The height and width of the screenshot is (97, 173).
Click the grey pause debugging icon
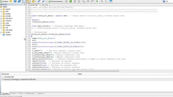[75, 1]
